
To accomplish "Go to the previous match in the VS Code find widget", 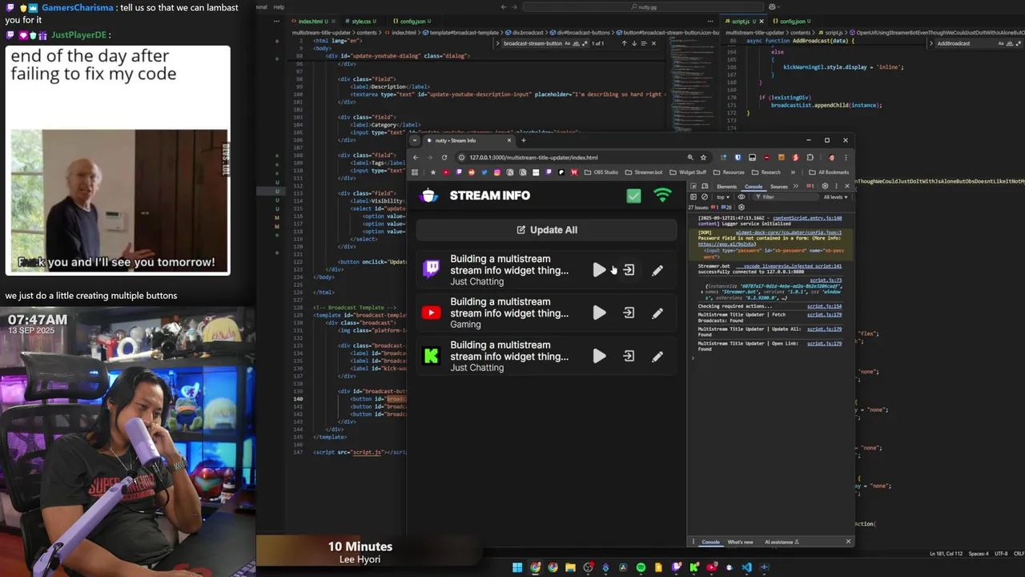I will coord(624,43).
